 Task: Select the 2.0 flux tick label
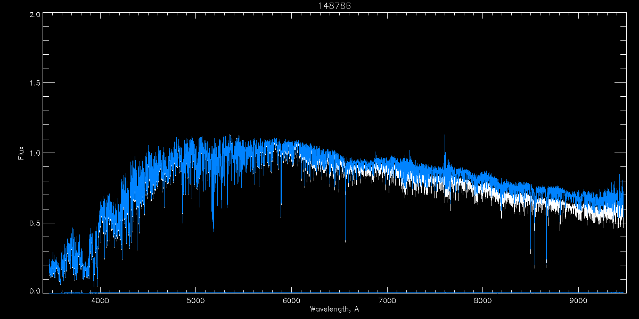click(34, 14)
